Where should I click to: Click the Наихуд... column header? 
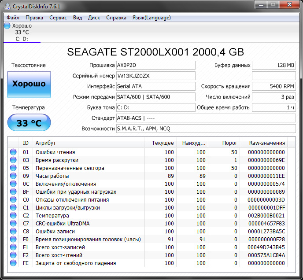[192, 143]
